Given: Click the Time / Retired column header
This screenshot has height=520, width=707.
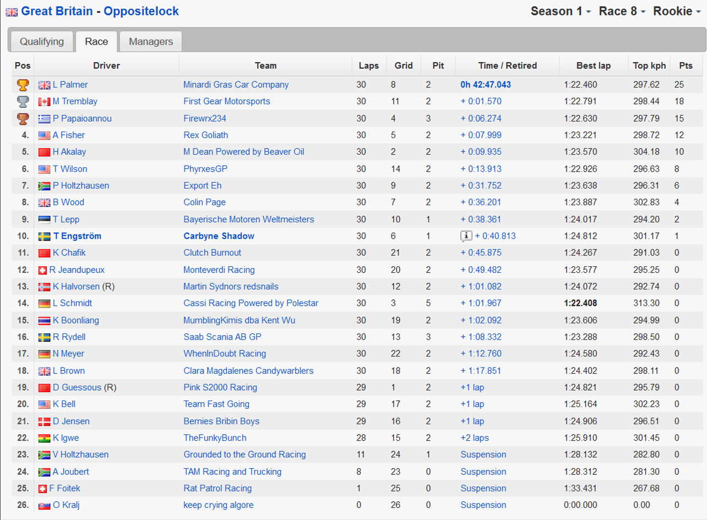Looking at the screenshot, I should tap(508, 65).
